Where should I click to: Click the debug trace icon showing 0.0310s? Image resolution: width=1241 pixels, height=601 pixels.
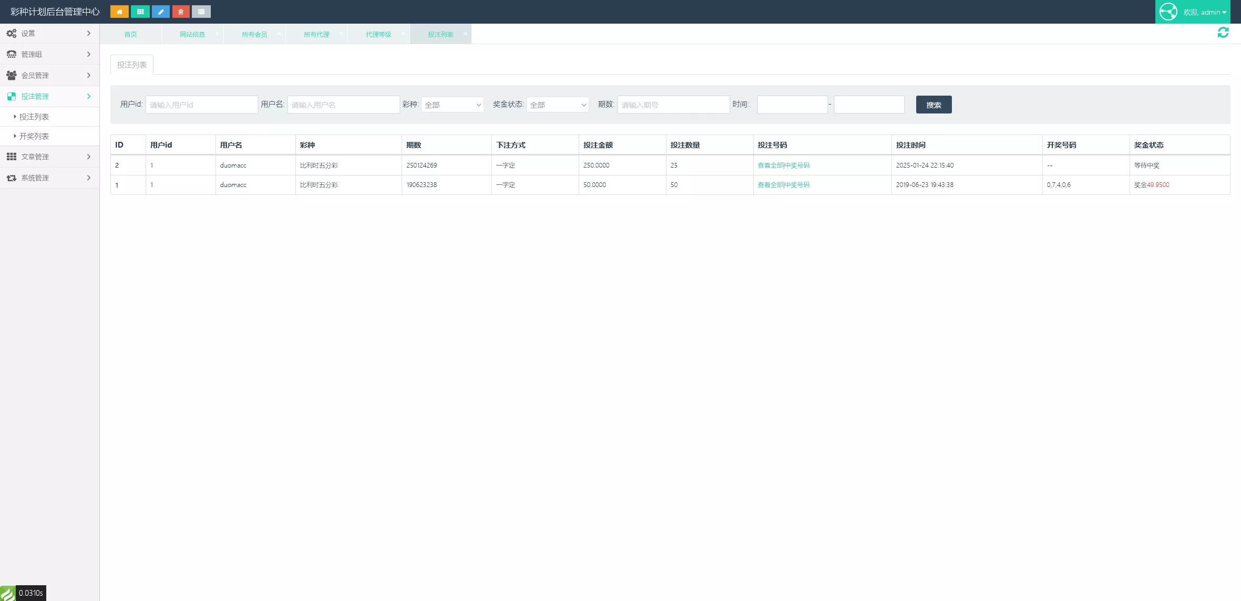8,593
